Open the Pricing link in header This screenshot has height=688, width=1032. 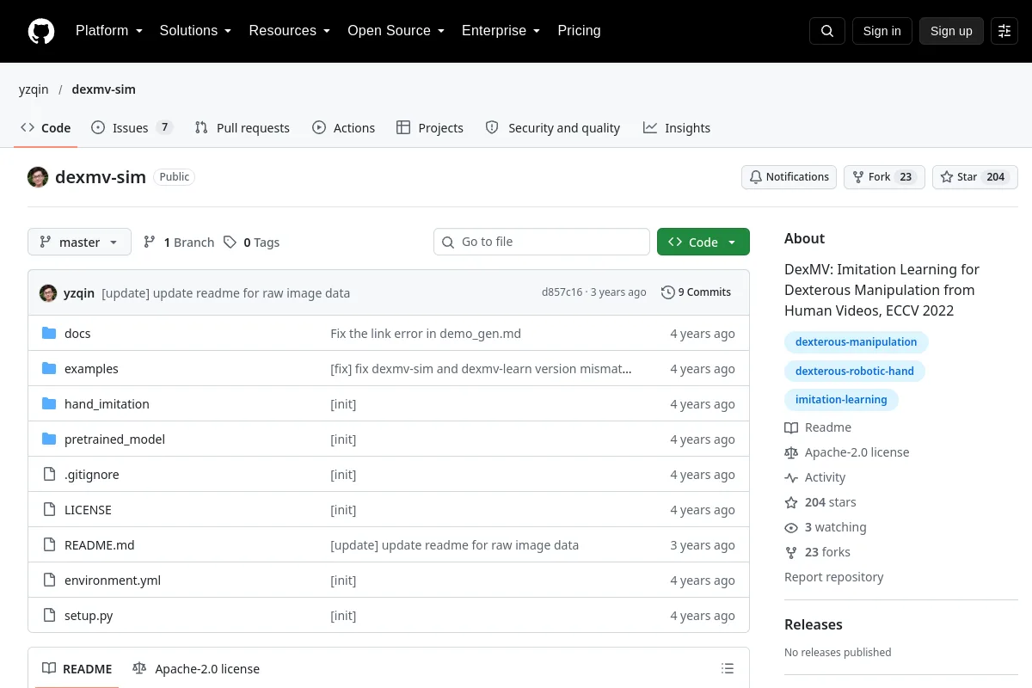point(579,31)
